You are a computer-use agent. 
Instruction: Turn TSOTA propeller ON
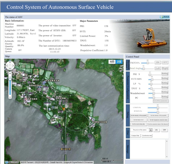(158, 63)
